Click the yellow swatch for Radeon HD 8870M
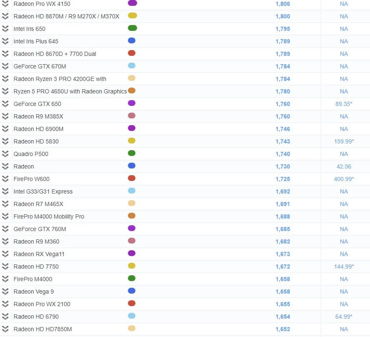Screen dimensions: 370x337 (132, 15)
